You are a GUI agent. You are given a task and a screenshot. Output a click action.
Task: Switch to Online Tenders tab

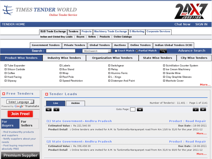click(x=141, y=45)
